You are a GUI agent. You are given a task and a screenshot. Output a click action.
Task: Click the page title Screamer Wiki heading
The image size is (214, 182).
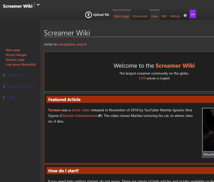(x=67, y=33)
